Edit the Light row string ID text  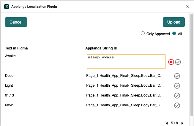(125, 85)
